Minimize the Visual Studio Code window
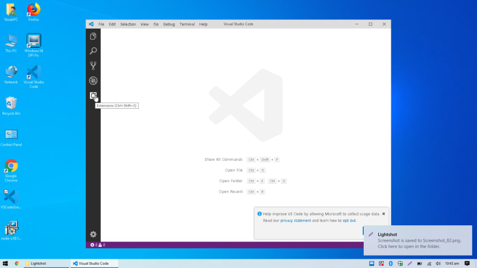The height and width of the screenshot is (268, 477). pyautogui.click(x=357, y=24)
